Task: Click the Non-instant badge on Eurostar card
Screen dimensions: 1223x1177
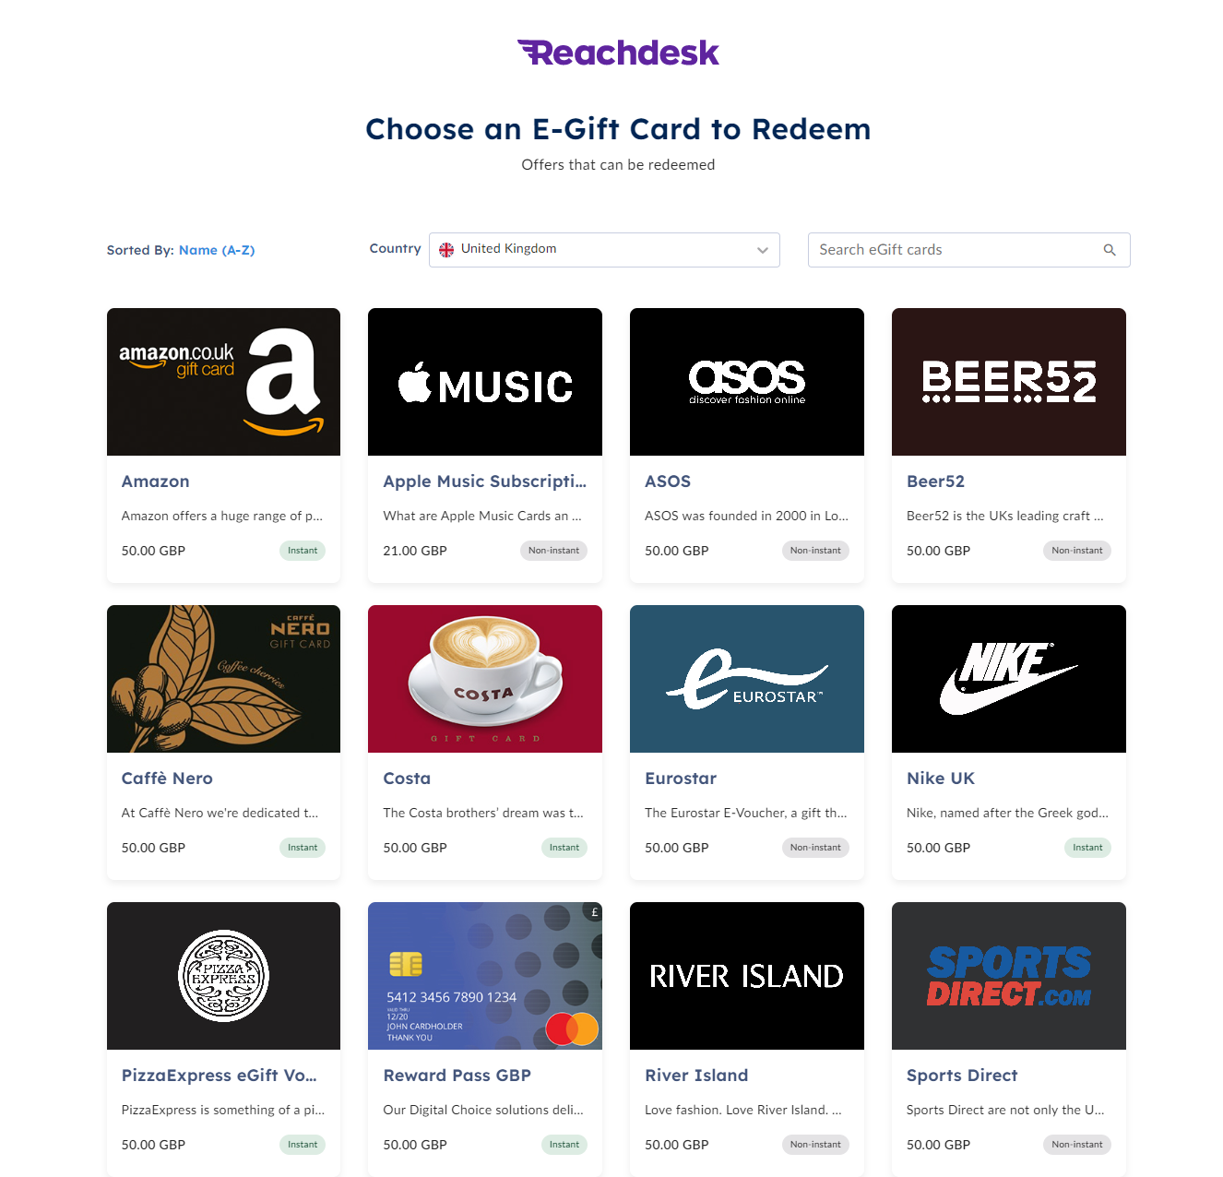Action: (815, 848)
